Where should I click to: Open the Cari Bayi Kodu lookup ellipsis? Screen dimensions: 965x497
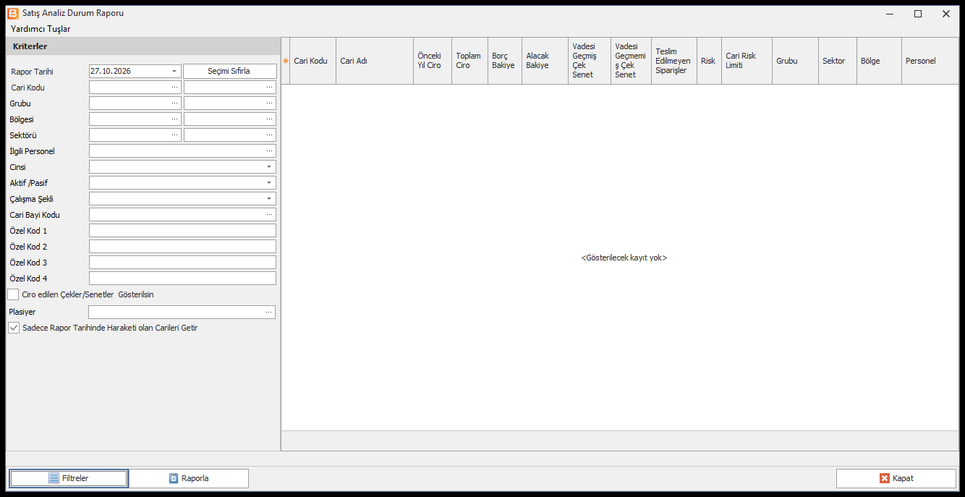click(269, 214)
